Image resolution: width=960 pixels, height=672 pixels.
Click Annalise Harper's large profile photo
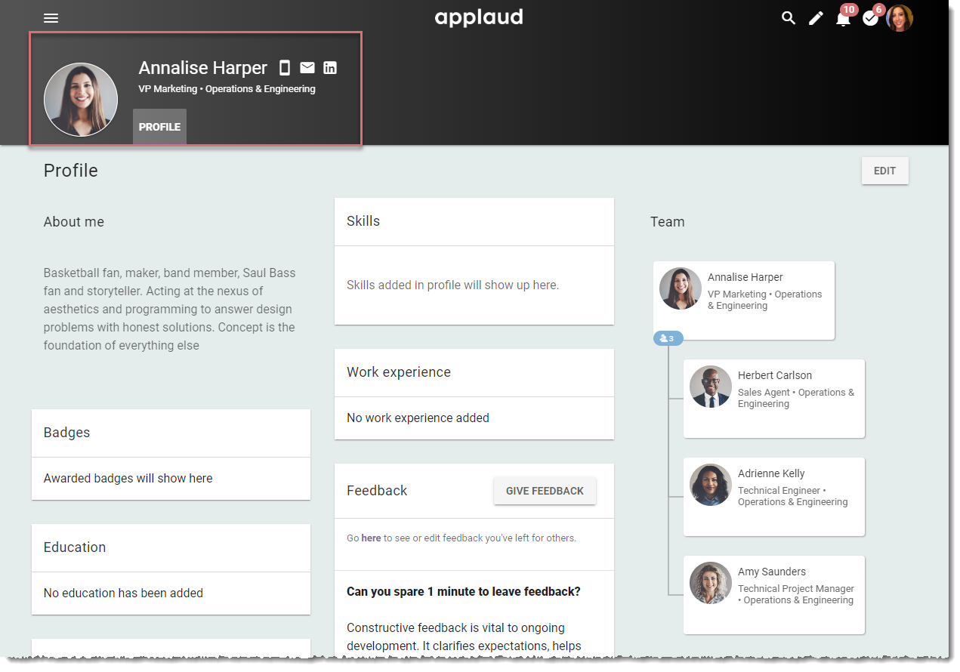[x=81, y=100]
